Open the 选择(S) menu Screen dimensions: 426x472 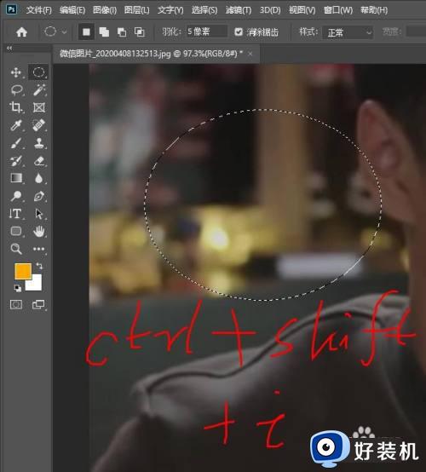[204, 10]
